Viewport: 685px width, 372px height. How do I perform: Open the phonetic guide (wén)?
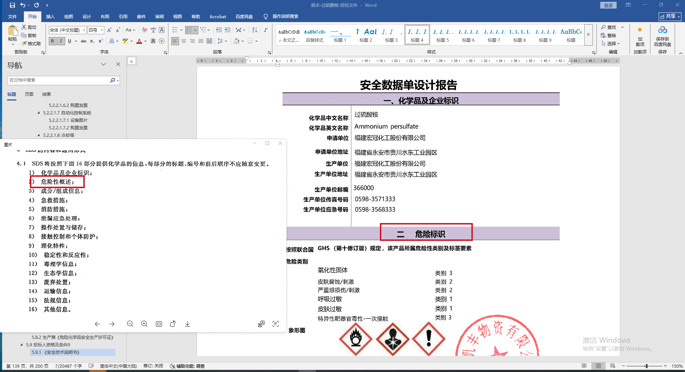coord(153,30)
